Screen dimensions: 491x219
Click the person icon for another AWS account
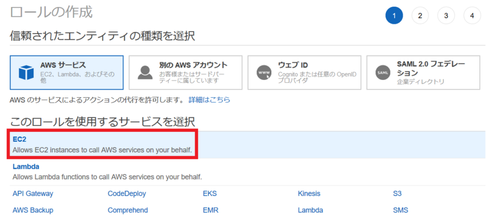coord(145,73)
